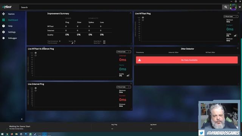The width and height of the screenshot is (242, 136).
Task: Click the Jitter Detector panel title
Action: tap(188, 49)
